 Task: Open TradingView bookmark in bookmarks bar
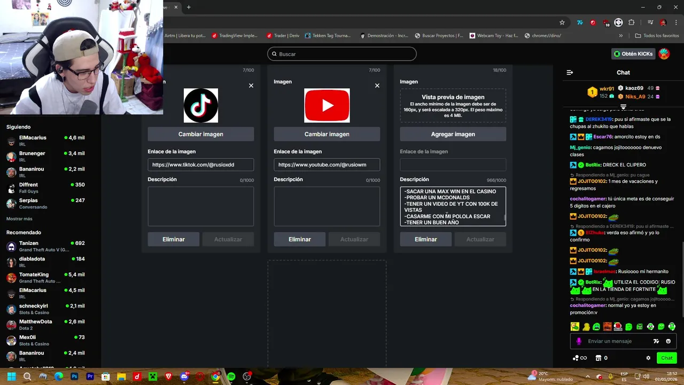pyautogui.click(x=235, y=36)
